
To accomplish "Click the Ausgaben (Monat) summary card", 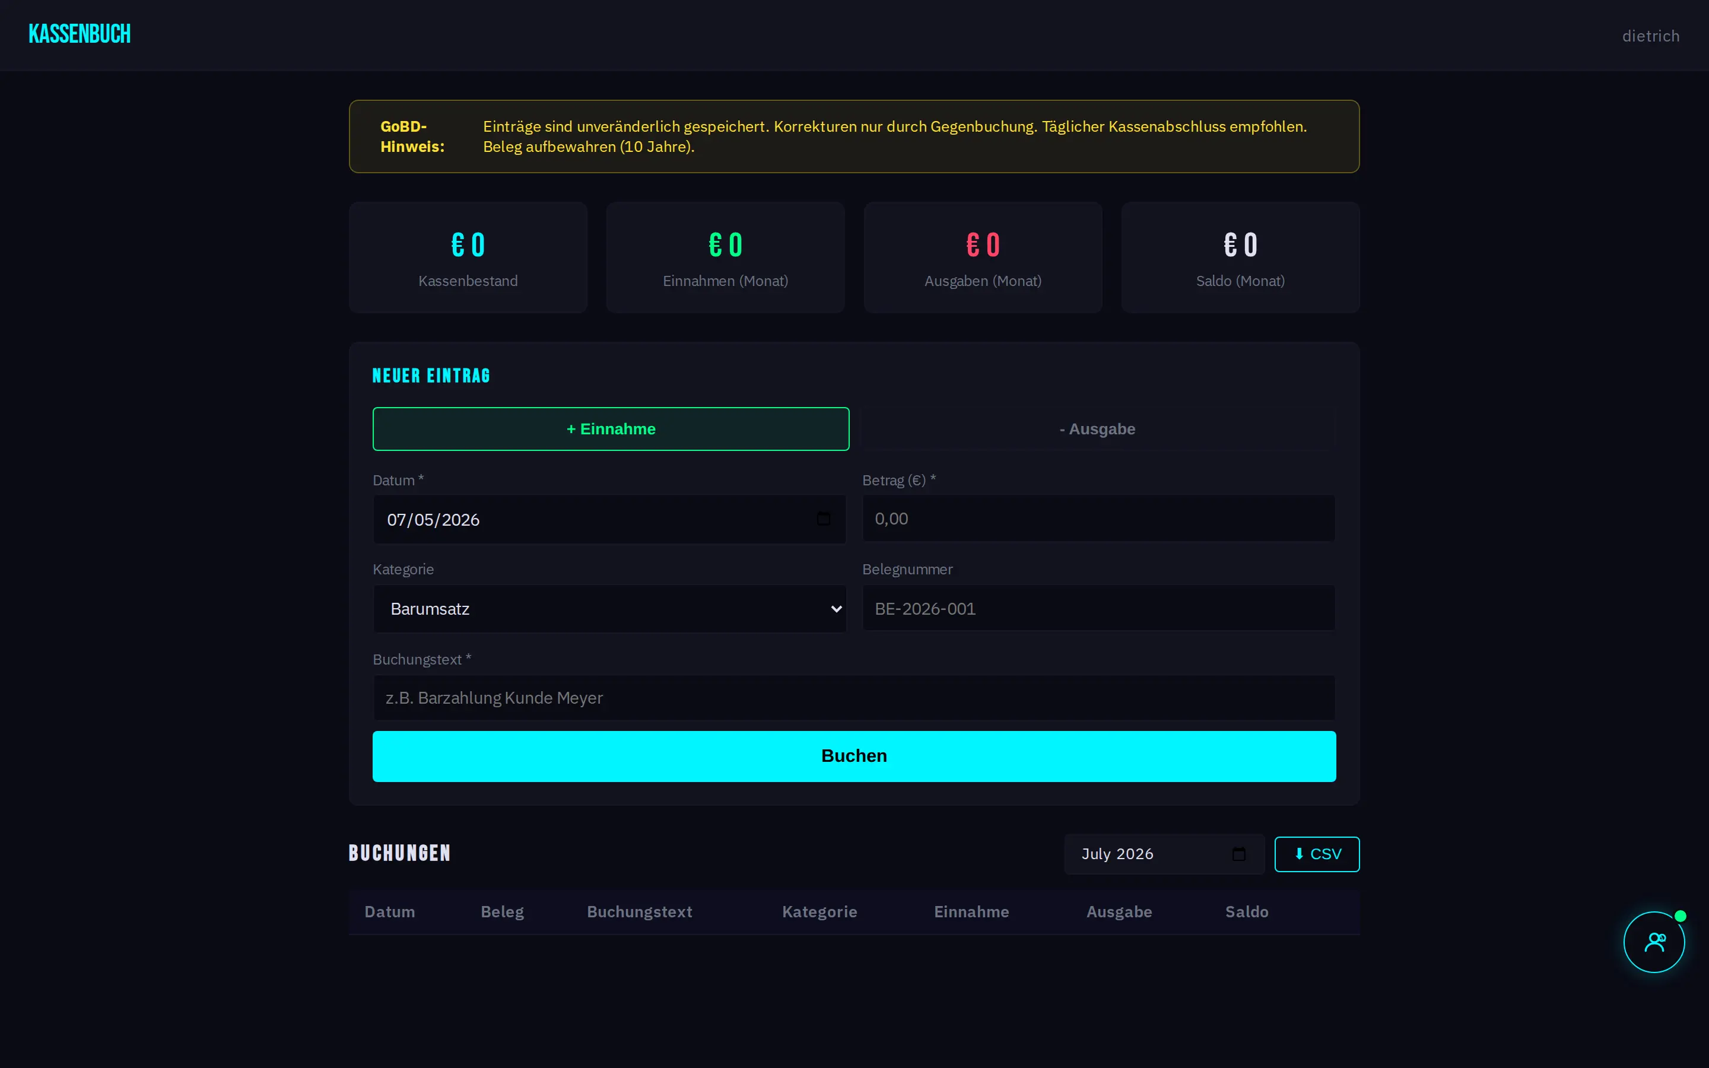I will (x=983, y=258).
